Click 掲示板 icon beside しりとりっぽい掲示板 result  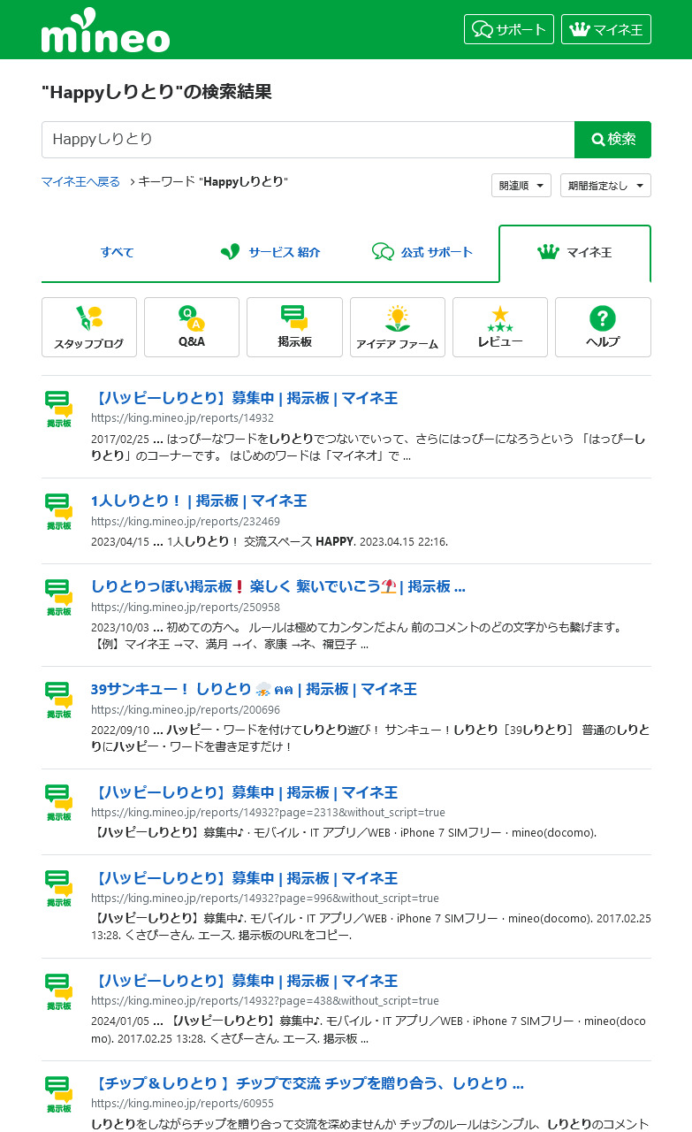58,598
